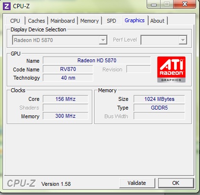
Task: Click the Validate button
Action: point(137,183)
